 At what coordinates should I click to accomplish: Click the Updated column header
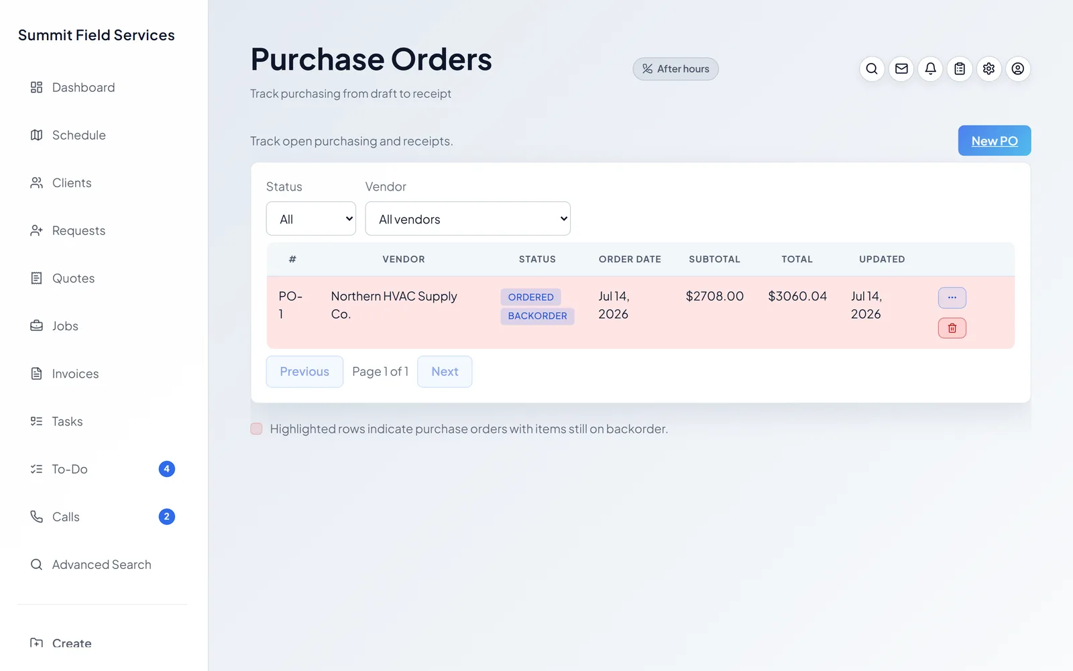coord(882,259)
